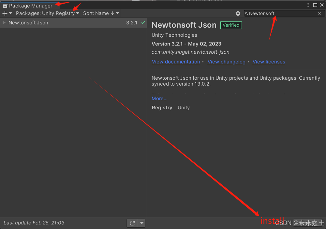Screen dimensions: 326x229
Task: Expand the Newtonsoft Json package row
Action: click(4, 23)
